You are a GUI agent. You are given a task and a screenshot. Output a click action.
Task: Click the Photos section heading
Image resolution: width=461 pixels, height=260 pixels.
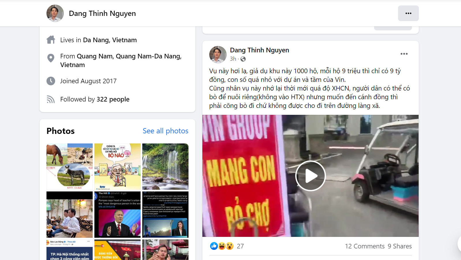click(x=61, y=131)
